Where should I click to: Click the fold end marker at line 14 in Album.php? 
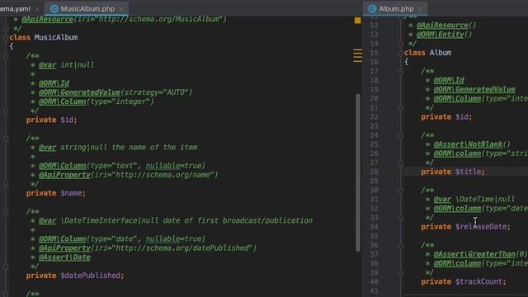[401, 44]
